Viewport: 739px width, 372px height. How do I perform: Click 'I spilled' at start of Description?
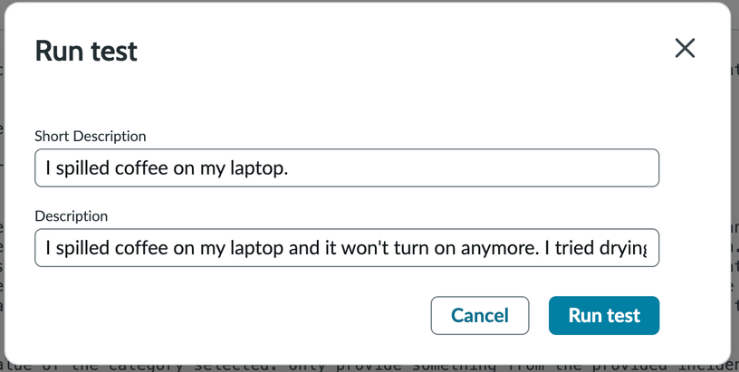75,248
